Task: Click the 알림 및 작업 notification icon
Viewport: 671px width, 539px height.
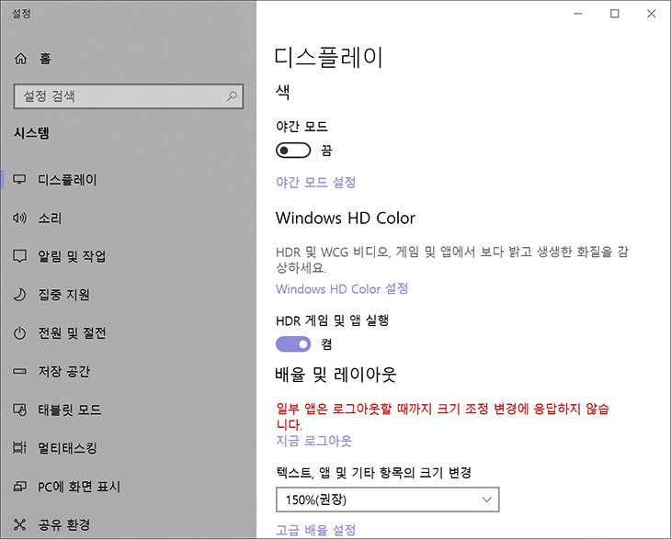Action: point(19,256)
